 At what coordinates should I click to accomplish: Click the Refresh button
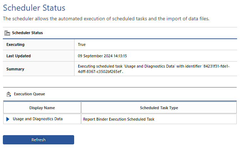pos(39,140)
